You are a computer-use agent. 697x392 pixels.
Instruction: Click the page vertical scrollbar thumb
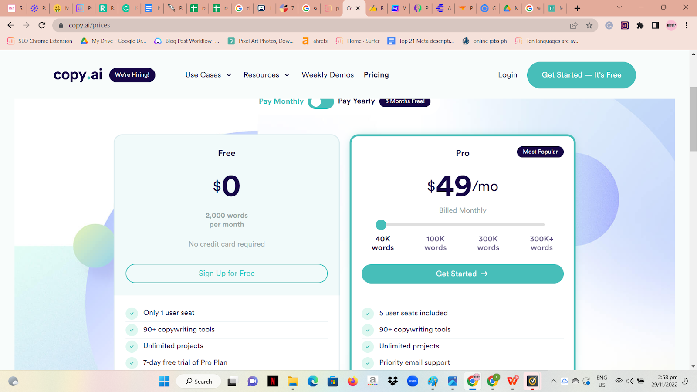[693, 119]
